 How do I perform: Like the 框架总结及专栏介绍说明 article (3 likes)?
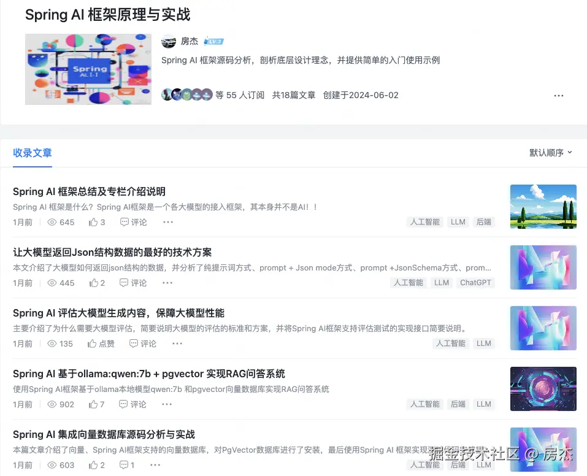coord(97,222)
